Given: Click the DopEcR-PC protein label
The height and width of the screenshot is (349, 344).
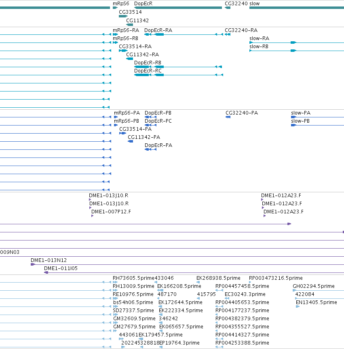Looking at the screenshot, I should tap(158, 121).
